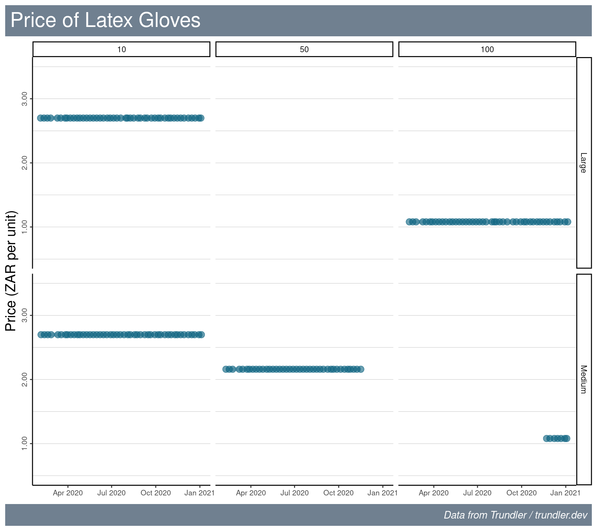597x531 pixels.
Task: Click the 'Large' row strip label
Action: pyautogui.click(x=584, y=163)
